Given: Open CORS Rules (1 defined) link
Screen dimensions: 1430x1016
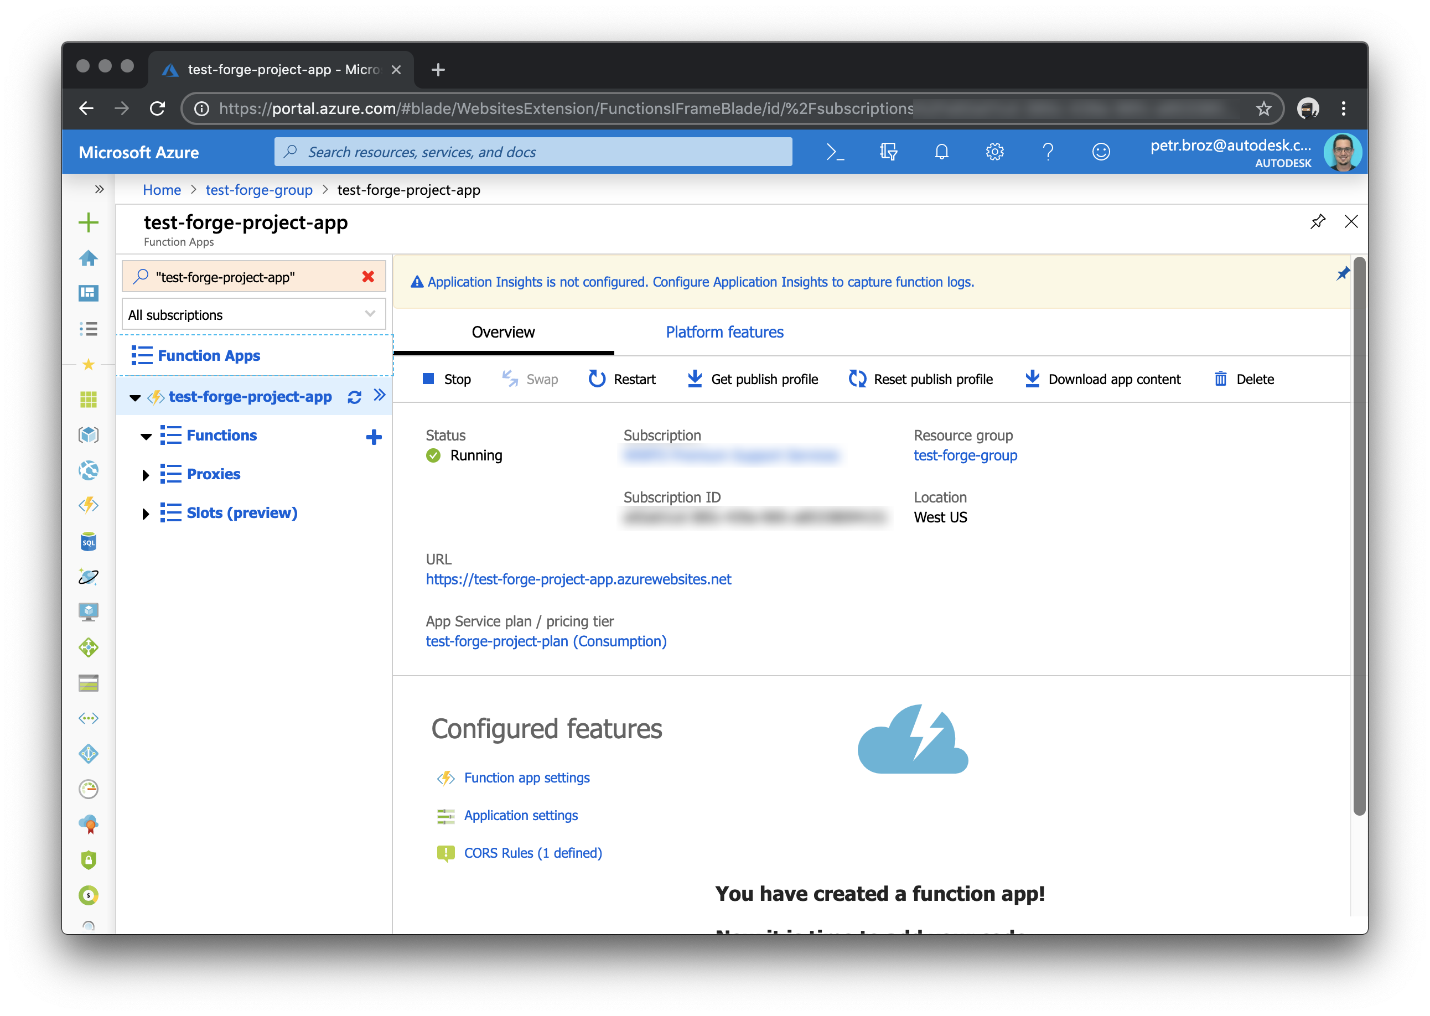Looking at the screenshot, I should [533, 852].
